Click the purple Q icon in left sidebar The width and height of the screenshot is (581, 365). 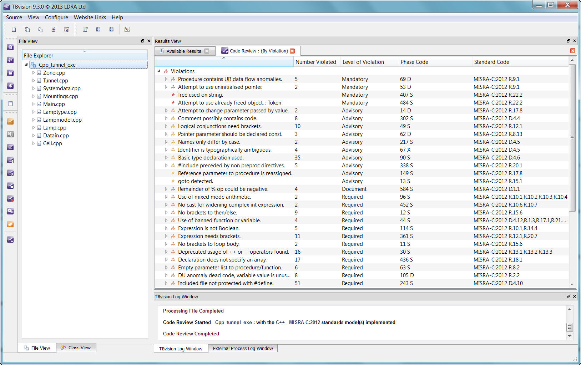click(x=10, y=47)
